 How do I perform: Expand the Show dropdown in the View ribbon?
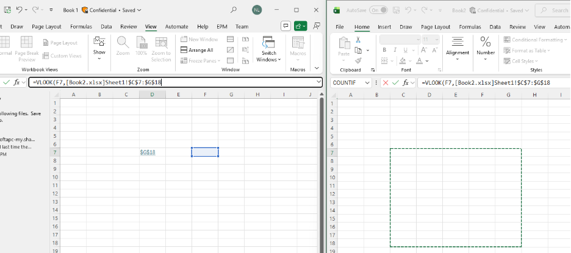[x=99, y=48]
